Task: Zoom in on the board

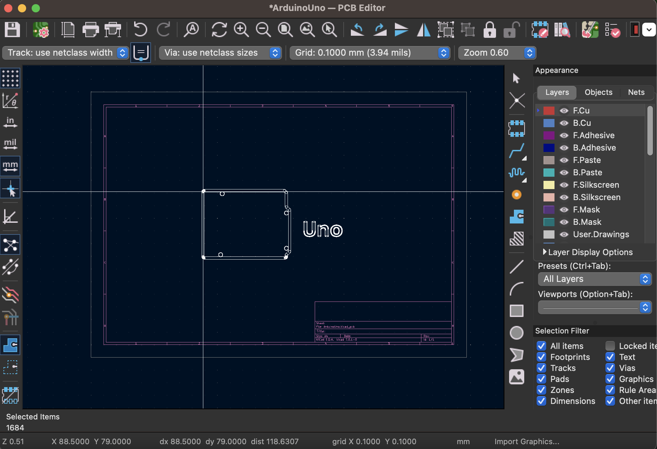Action: coord(241,30)
